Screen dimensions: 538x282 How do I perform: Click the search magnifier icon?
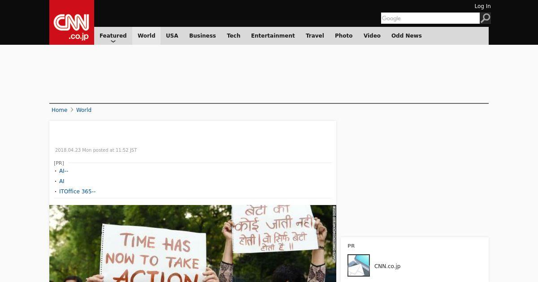tap(485, 18)
